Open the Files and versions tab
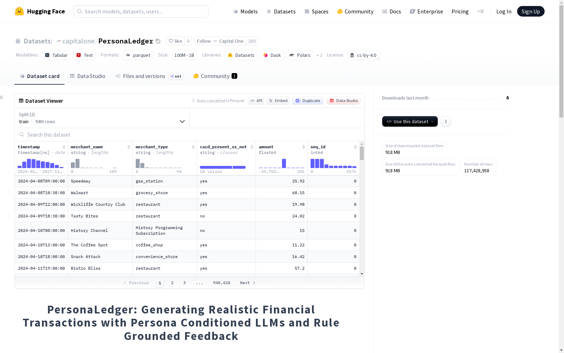Image resolution: width=564 pixels, height=353 pixels. pyautogui.click(x=149, y=76)
